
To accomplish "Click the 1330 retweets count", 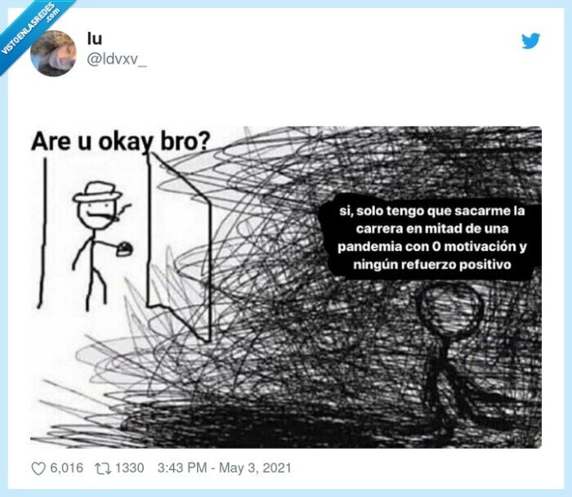I will click(129, 468).
